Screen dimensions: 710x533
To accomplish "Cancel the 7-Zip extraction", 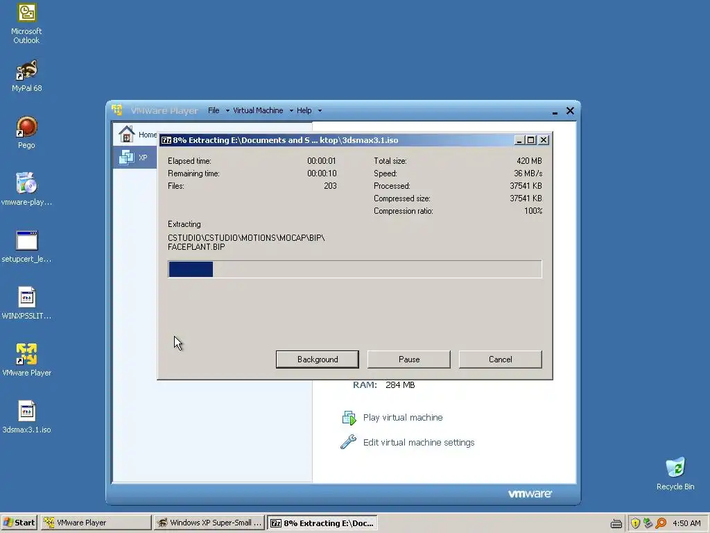I will coord(501,359).
